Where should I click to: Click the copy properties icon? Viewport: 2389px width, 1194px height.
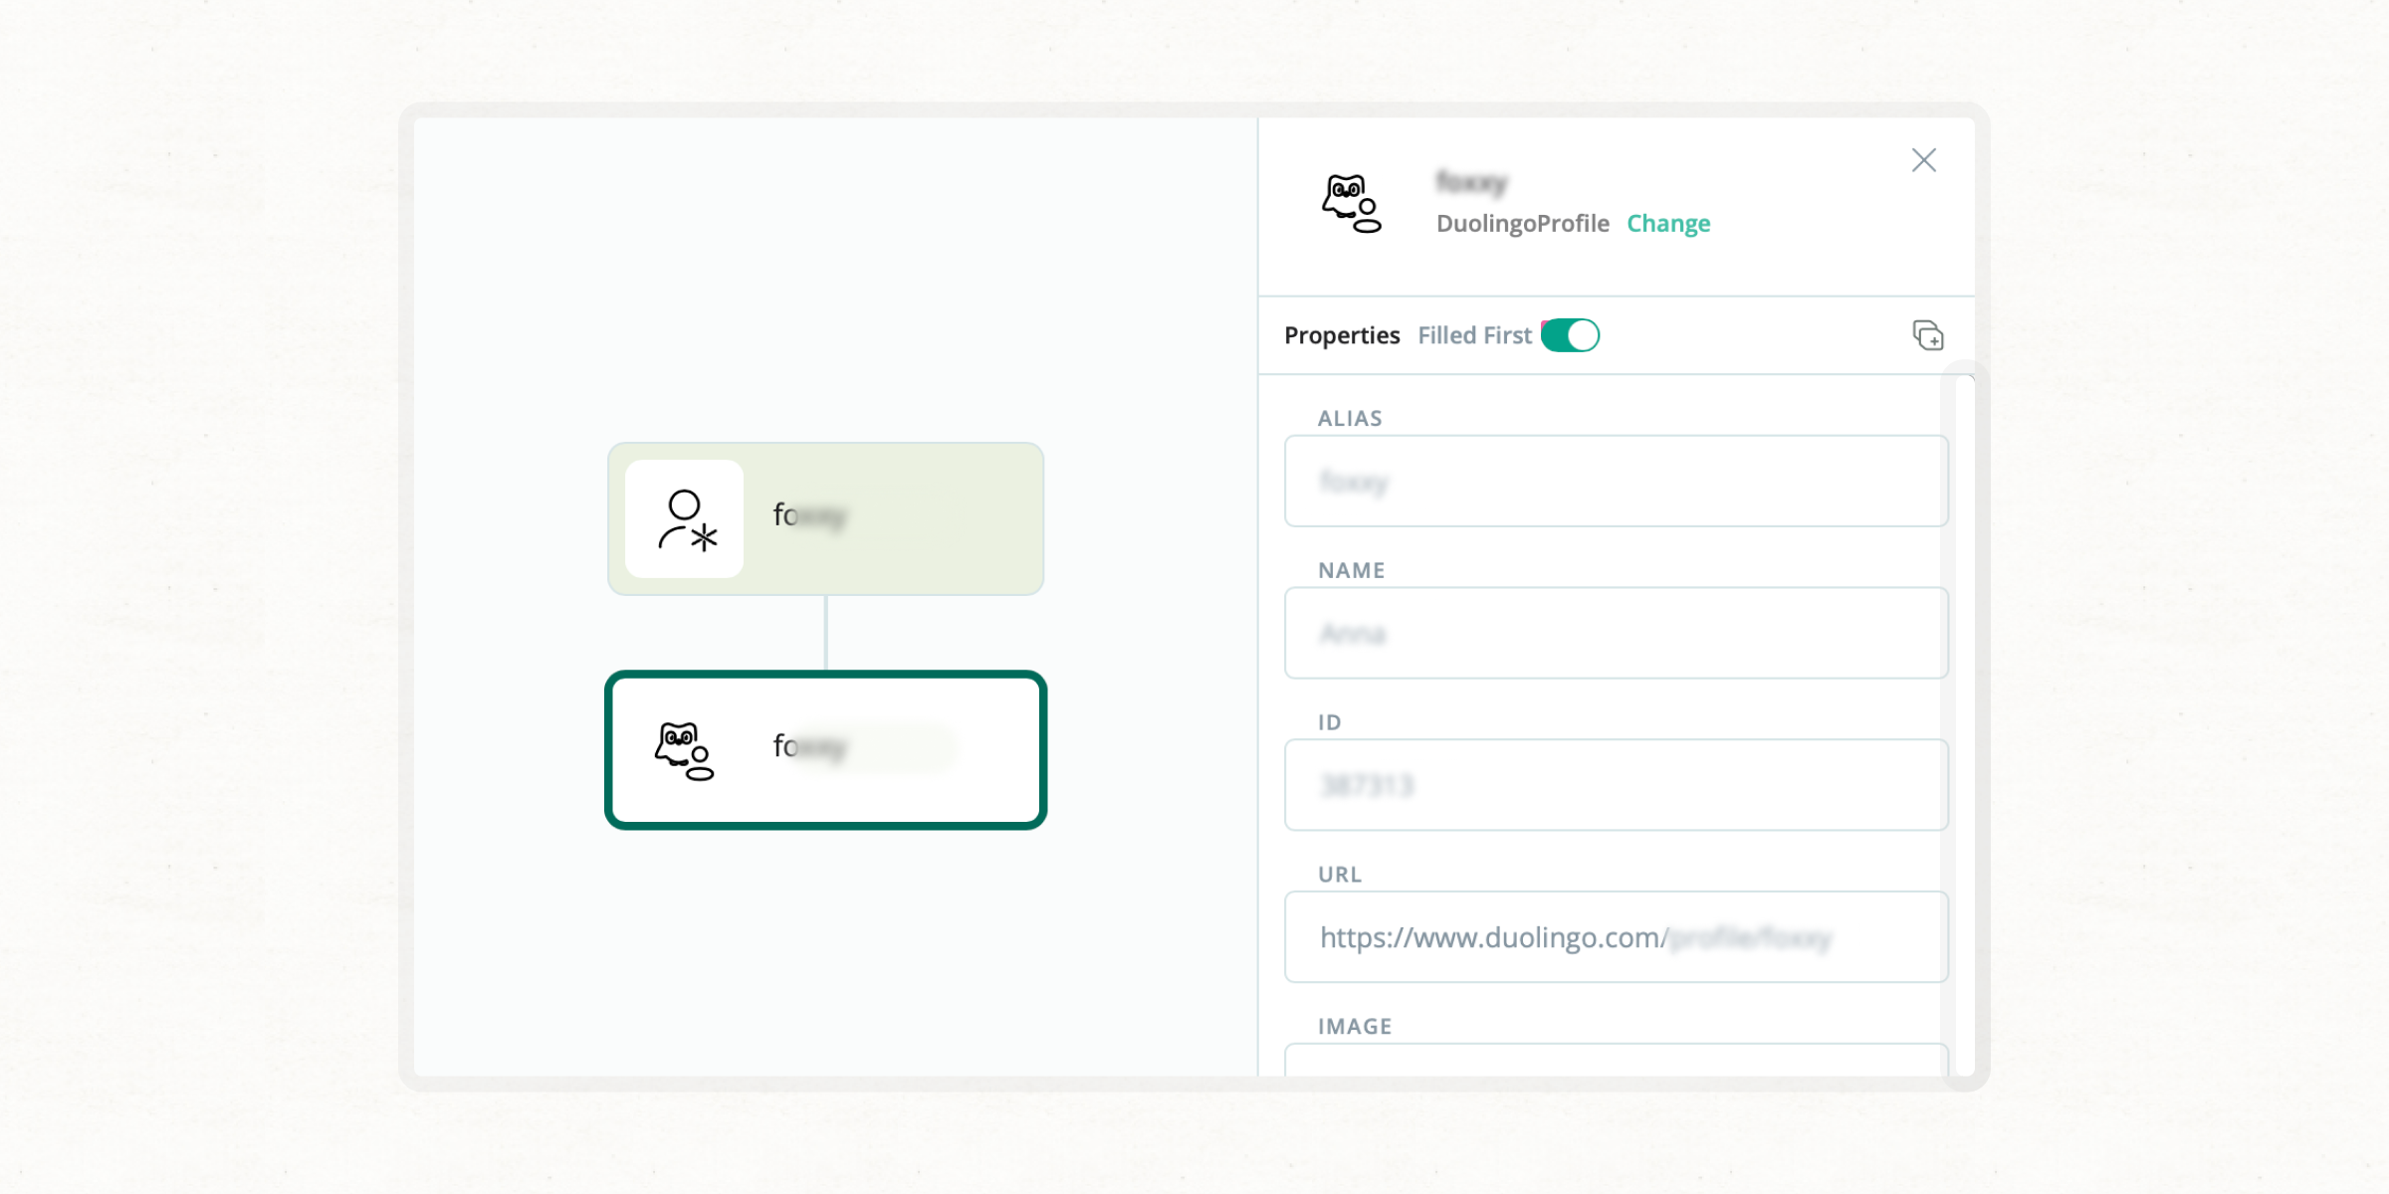(1927, 335)
